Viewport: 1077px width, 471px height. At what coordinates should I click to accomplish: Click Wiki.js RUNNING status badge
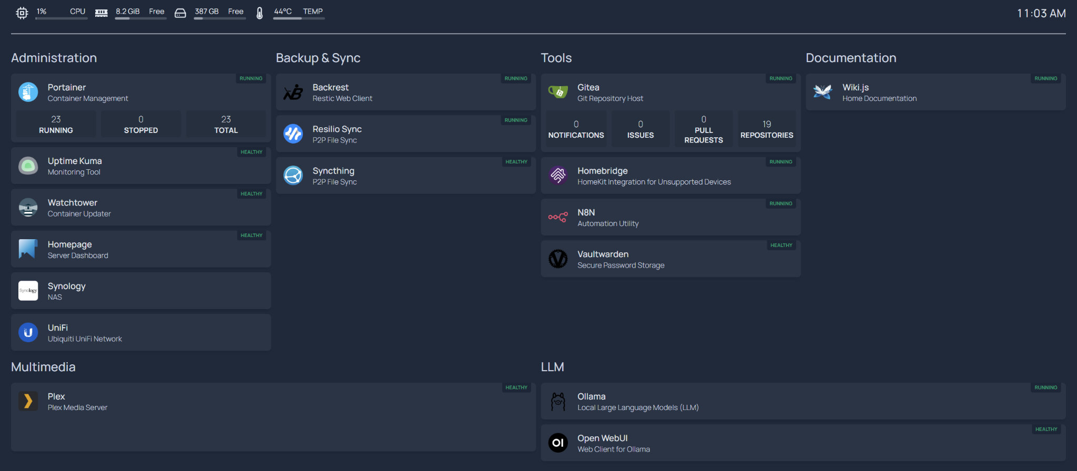point(1046,78)
